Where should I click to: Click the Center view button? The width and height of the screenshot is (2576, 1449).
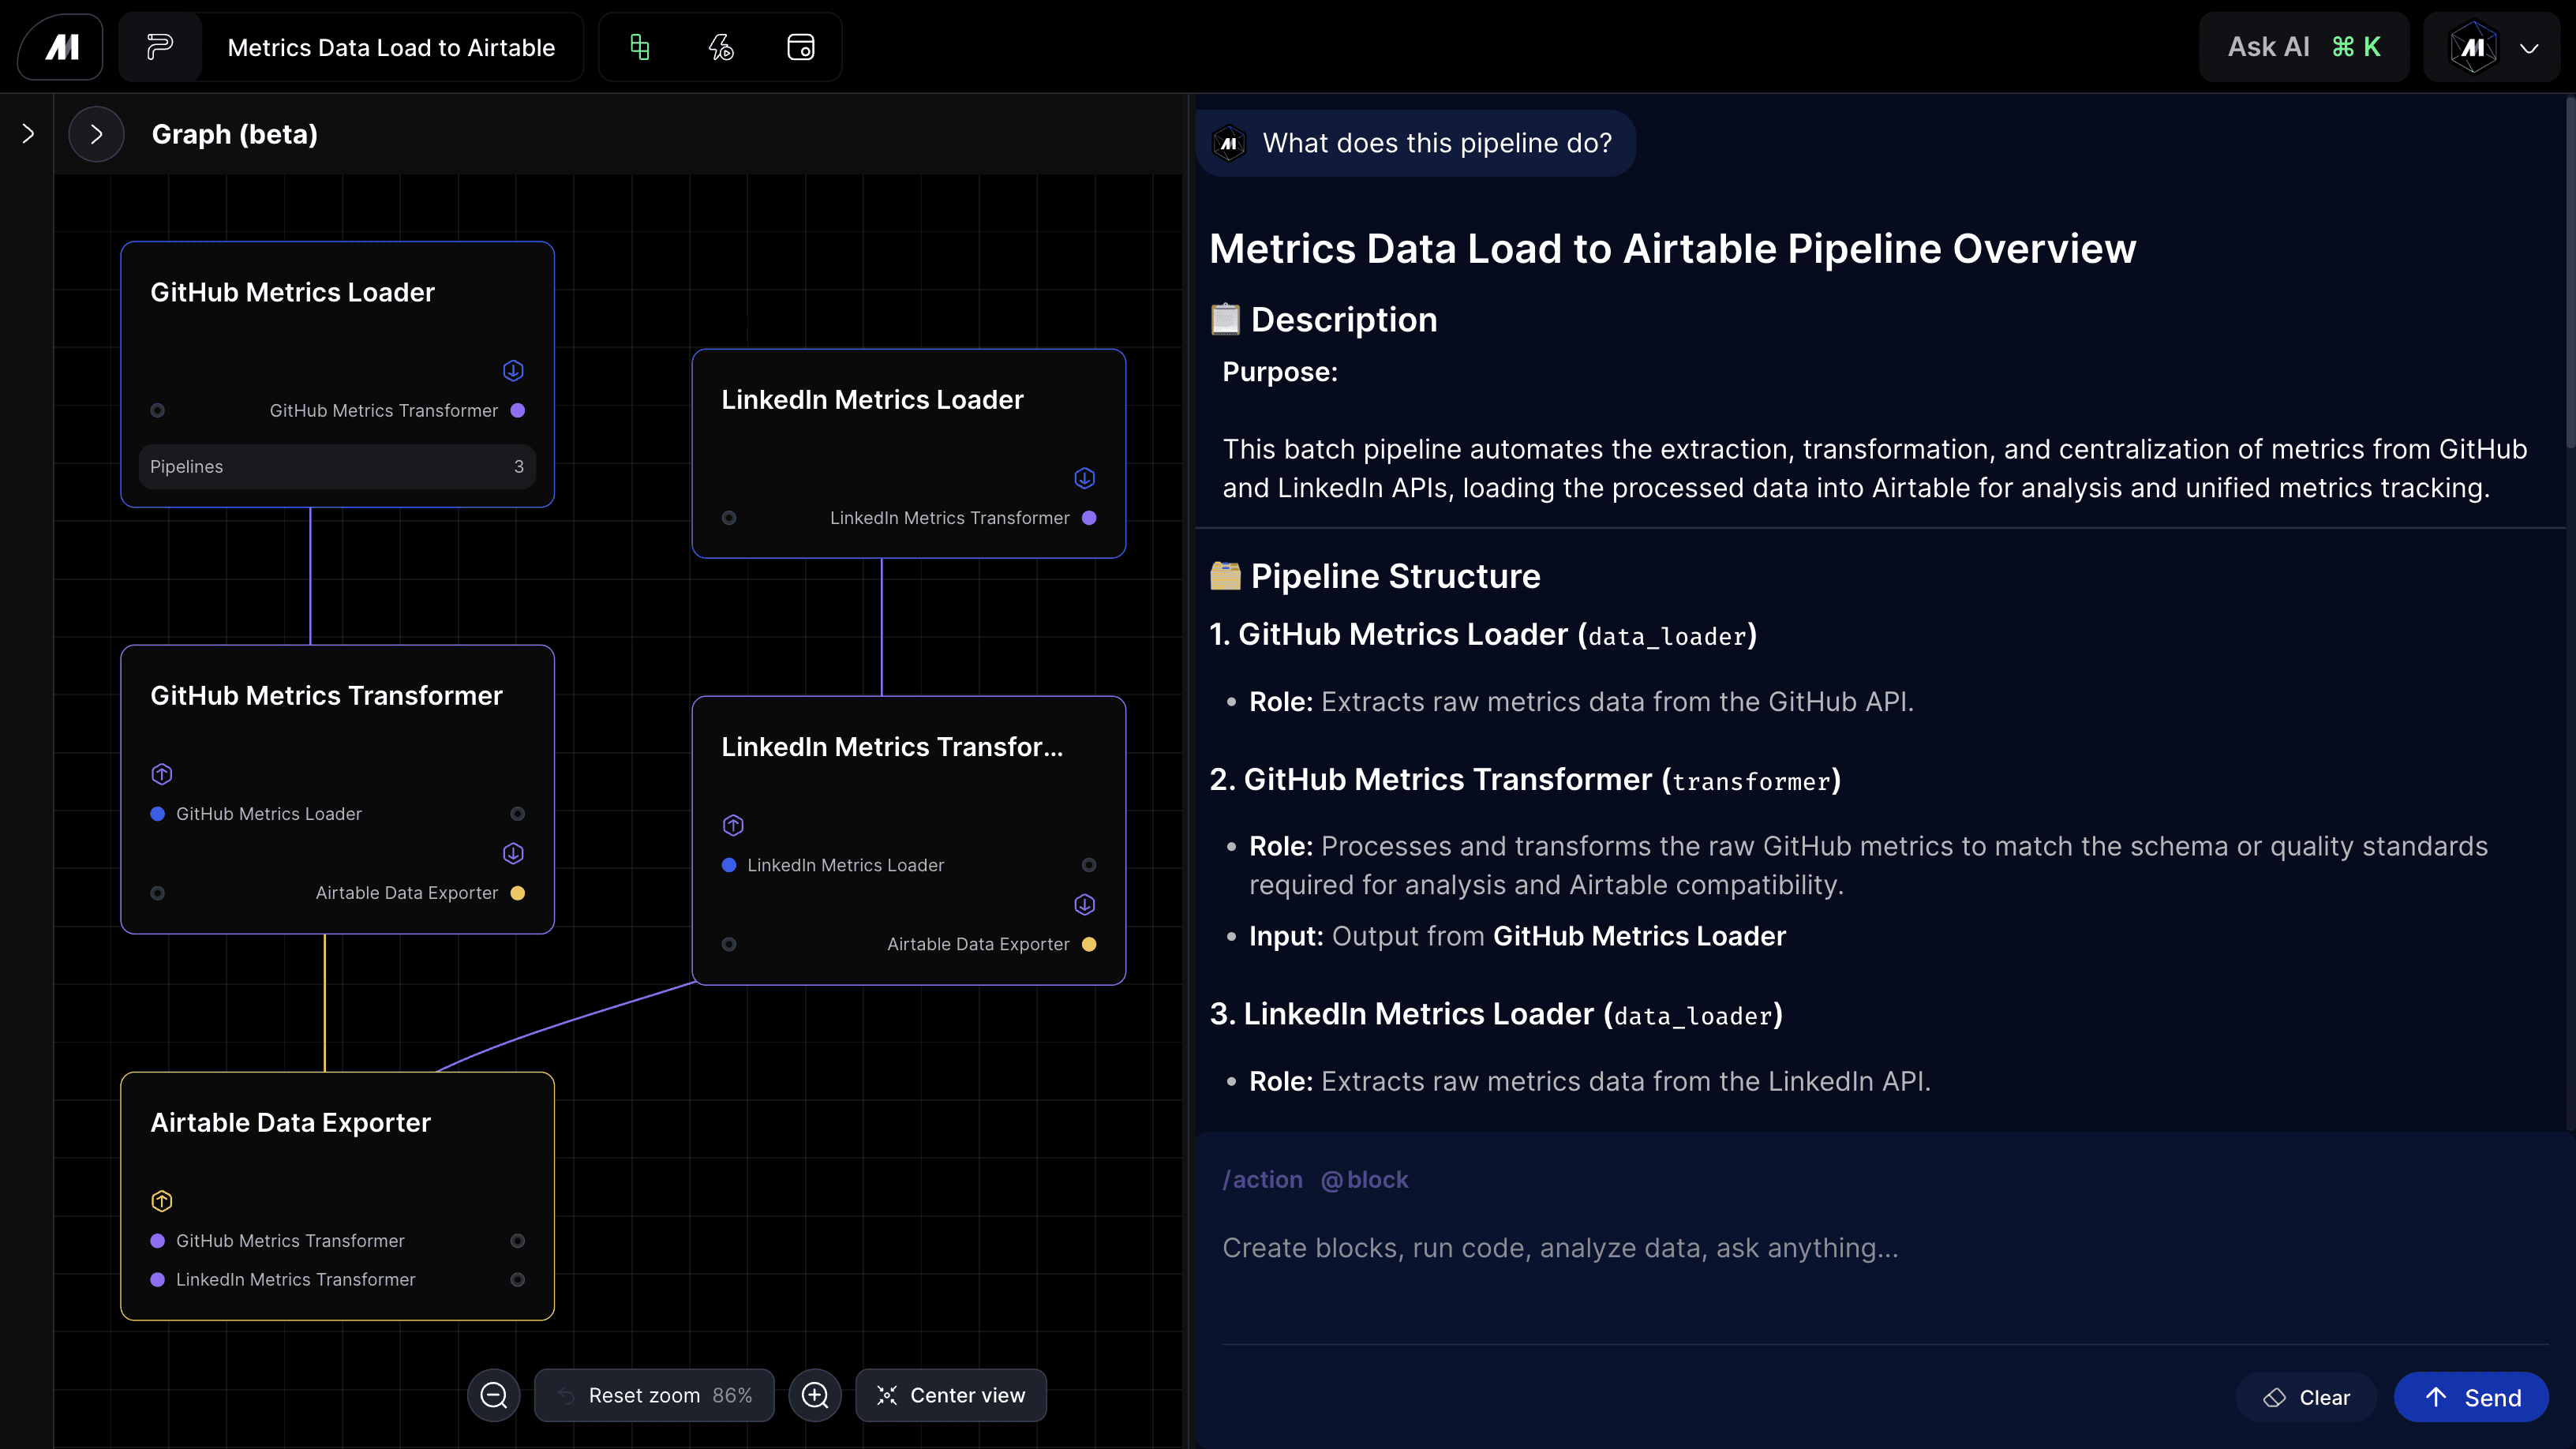click(x=951, y=1395)
